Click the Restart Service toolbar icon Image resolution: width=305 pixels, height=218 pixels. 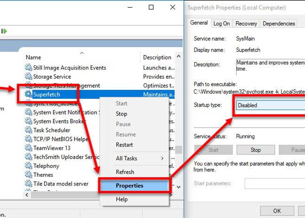tap(4, 31)
